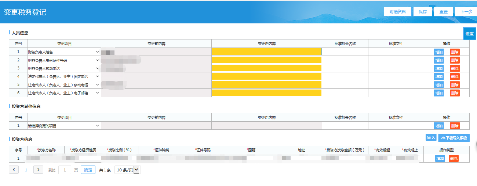The image size is (477, 186).
Task: Click the 下载导入模板 download button
Action: [454, 138]
